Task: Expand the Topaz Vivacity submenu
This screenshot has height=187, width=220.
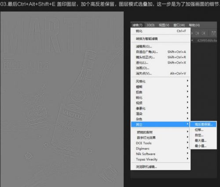Action: click(161, 159)
